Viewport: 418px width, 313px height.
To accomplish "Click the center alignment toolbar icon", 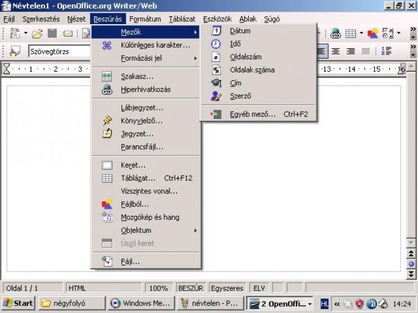I will coord(335,51).
